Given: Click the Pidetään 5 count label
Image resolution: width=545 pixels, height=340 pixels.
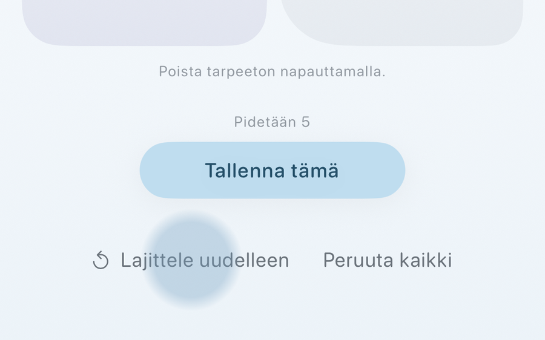Looking at the screenshot, I should (272, 122).
